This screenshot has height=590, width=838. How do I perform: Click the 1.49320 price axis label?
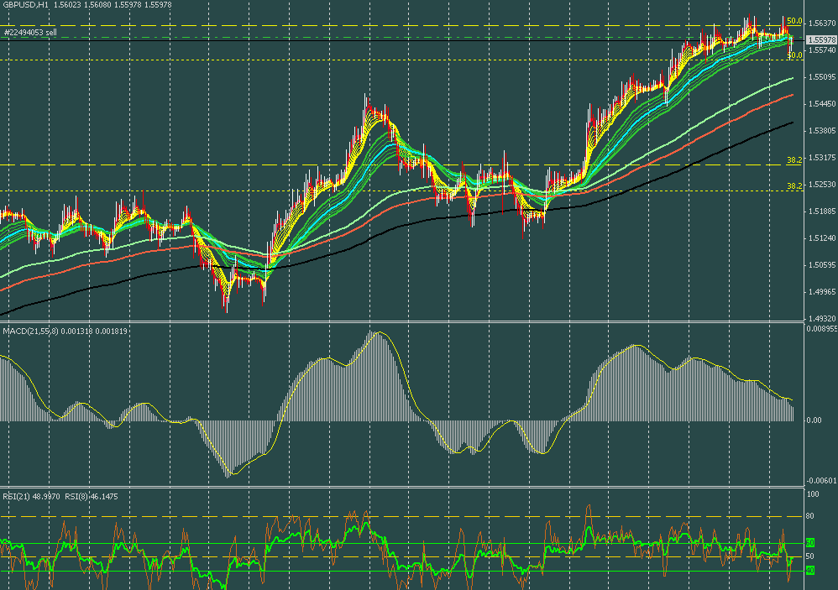pos(823,318)
